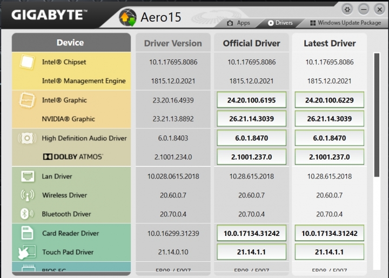The width and height of the screenshot is (389, 278).
Task: Click the Aero15 update logo icon
Action: 128,17
